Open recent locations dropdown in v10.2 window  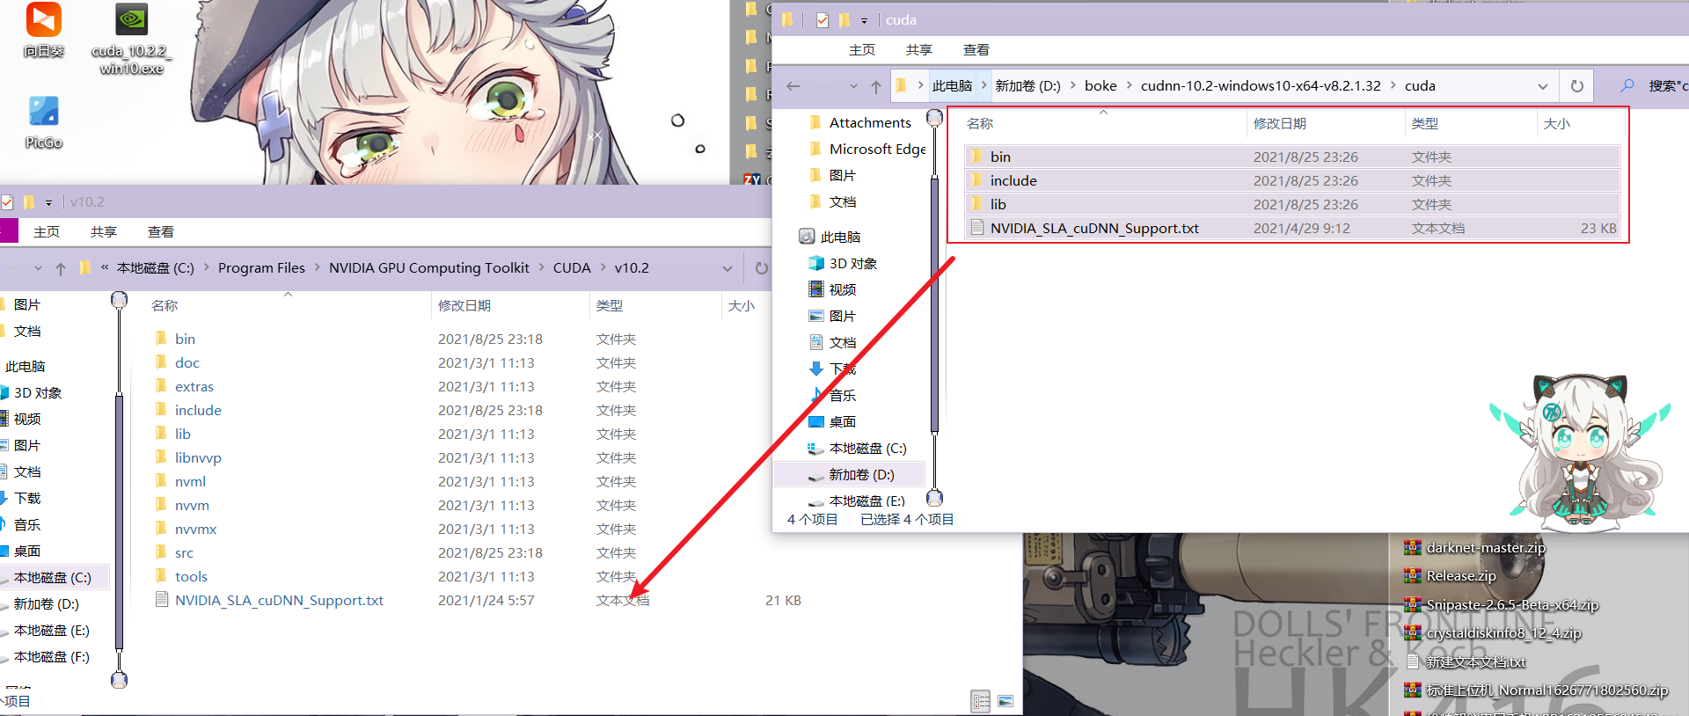pos(38,268)
